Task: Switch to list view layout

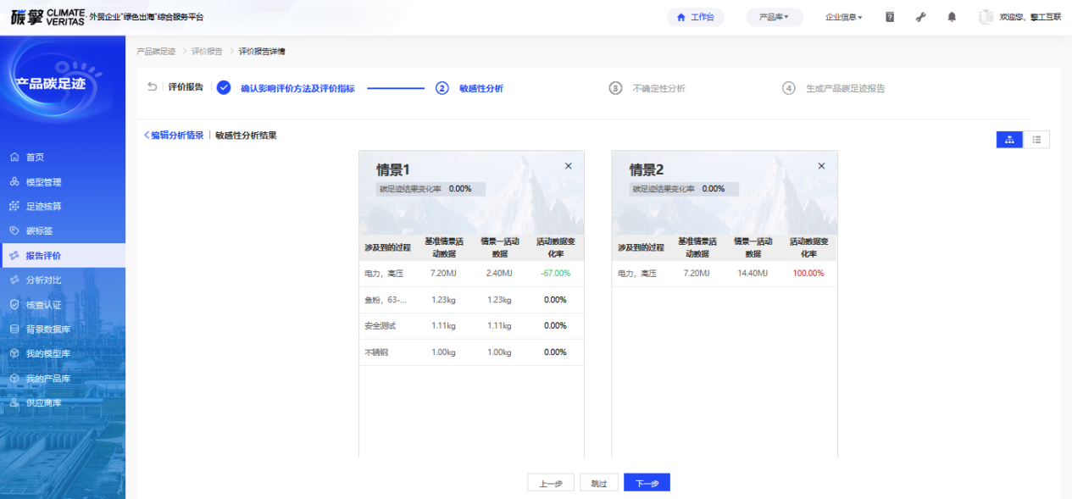Action: 1036,140
